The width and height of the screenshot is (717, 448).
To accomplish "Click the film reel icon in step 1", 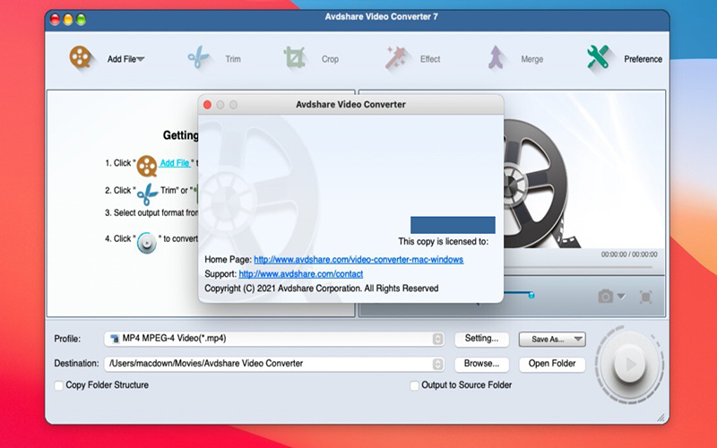I will (x=147, y=166).
